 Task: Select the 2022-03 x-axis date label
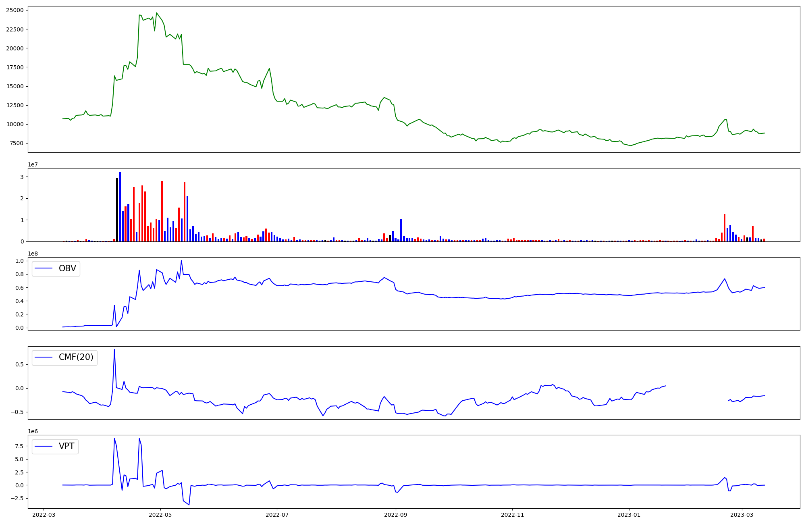tap(44, 514)
